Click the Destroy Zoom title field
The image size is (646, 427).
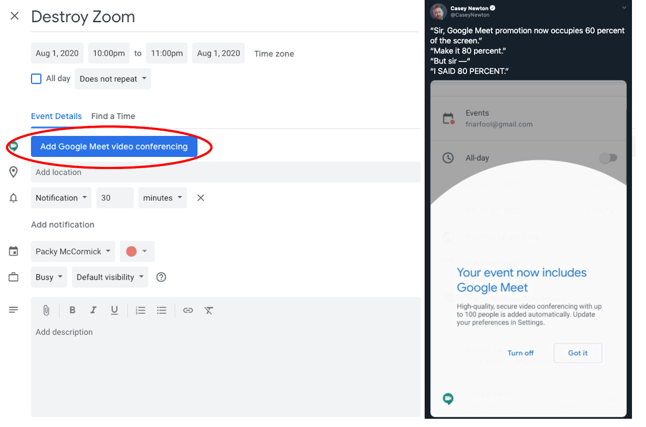point(224,17)
